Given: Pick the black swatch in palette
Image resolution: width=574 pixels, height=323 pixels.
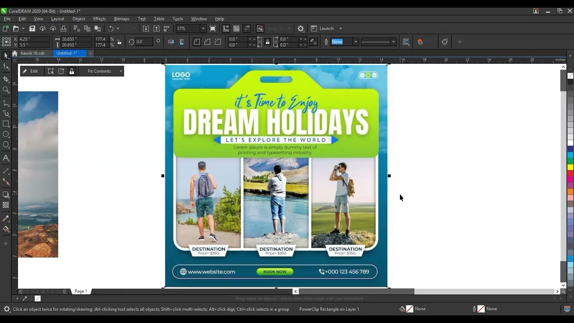Looking at the screenshot, I should tap(570, 82).
